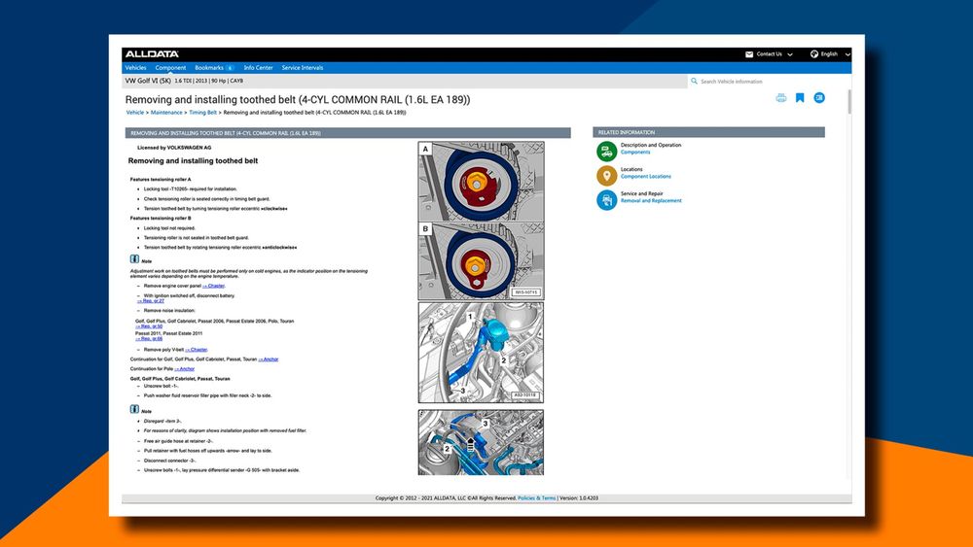Go to Info Center
The image size is (973, 547).
(258, 67)
